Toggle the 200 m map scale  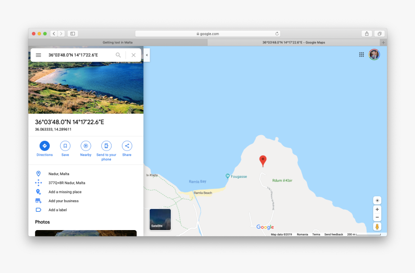pyautogui.click(x=364, y=234)
